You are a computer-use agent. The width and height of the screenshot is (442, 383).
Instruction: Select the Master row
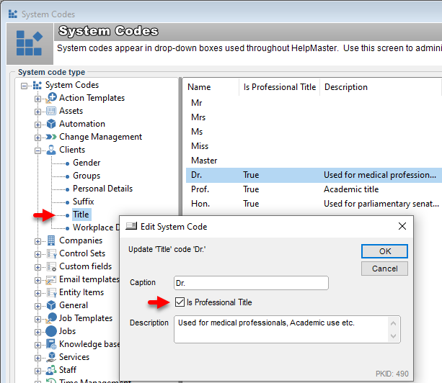pyautogui.click(x=314, y=161)
